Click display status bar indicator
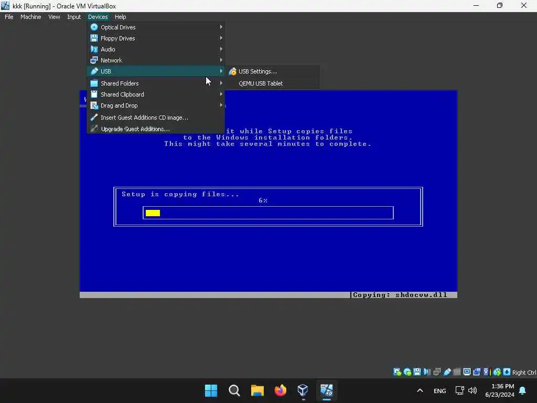Screen dimensions: 537x403 (x=467, y=372)
